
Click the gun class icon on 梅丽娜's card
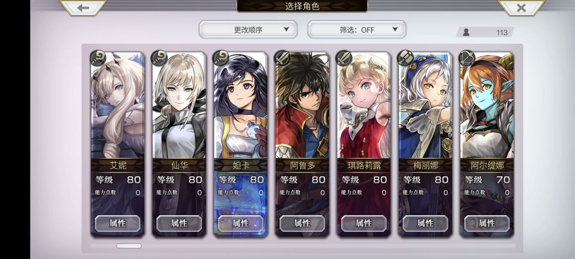[x=406, y=58]
